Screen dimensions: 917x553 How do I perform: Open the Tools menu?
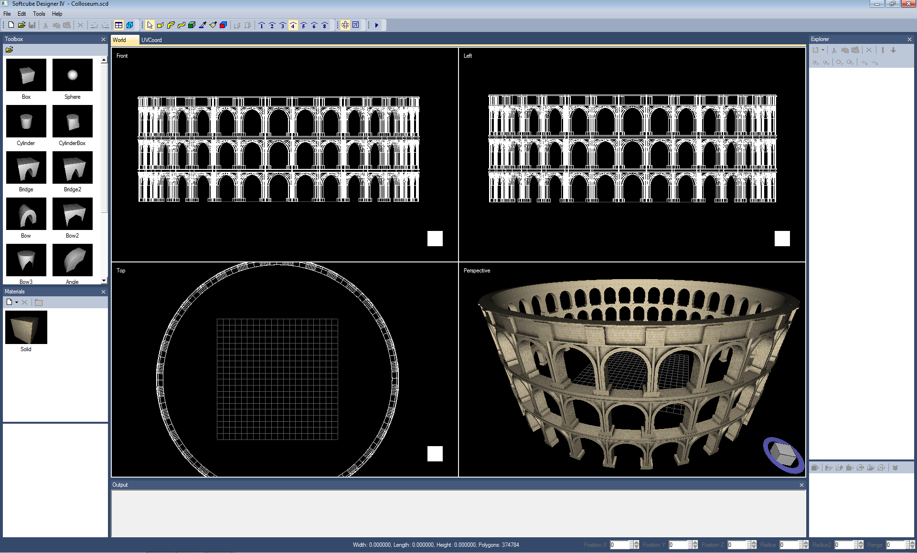(x=39, y=14)
